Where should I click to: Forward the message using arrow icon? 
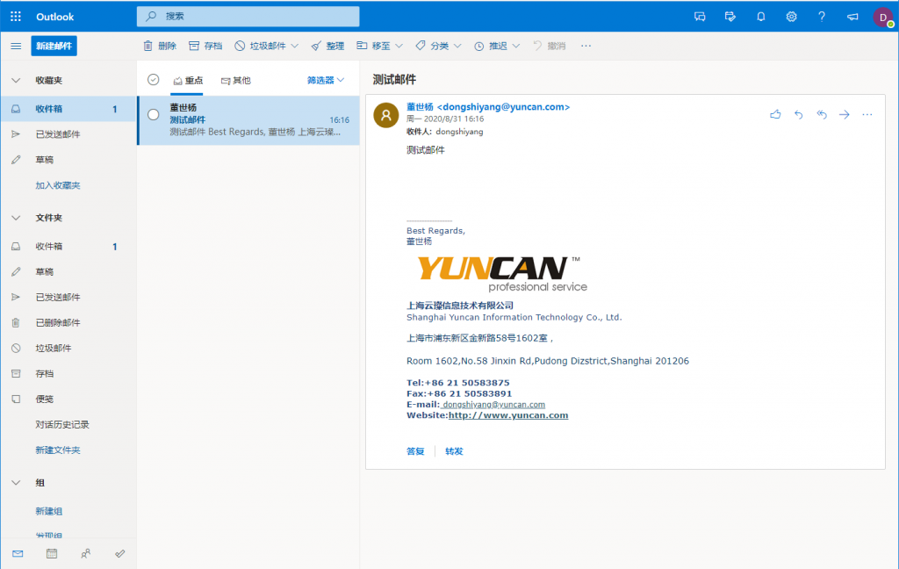(844, 115)
